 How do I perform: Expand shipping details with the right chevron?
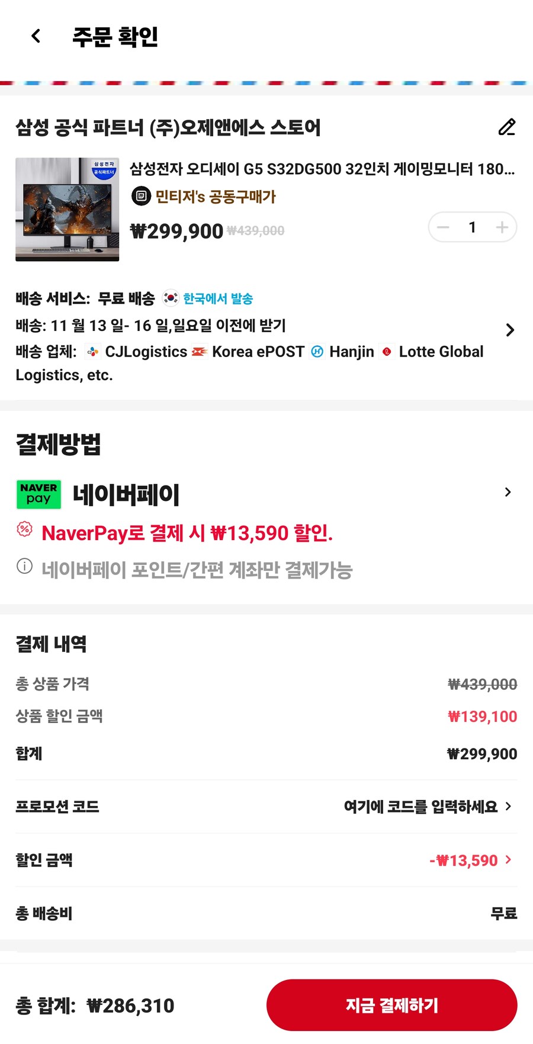[510, 330]
